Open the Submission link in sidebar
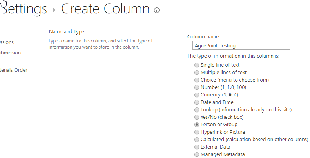 [x=11, y=53]
